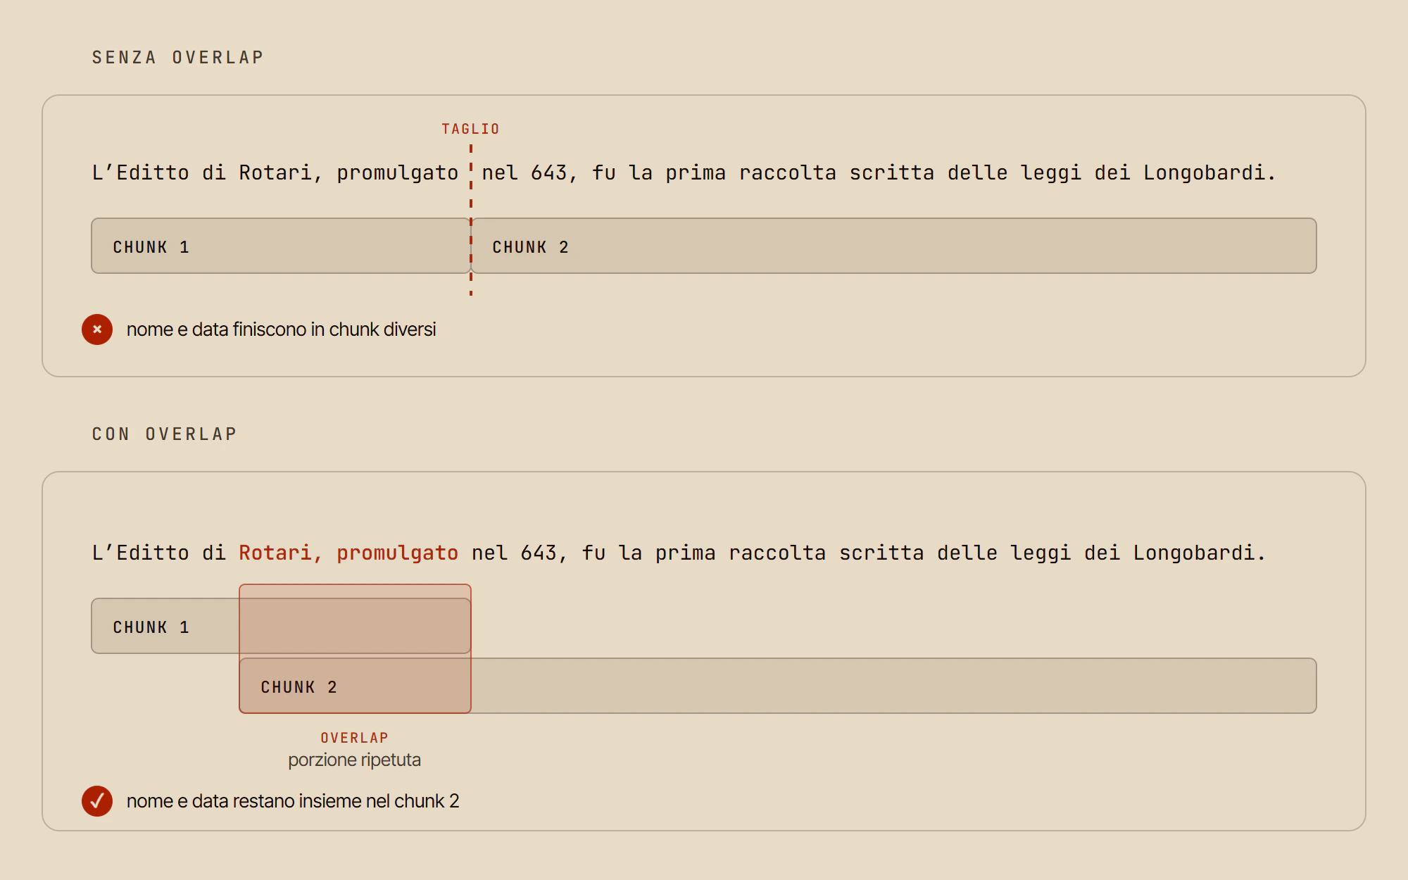Click 'nome e data restano insieme nel chunk 2'
The image size is (1408, 880).
pyautogui.click(x=293, y=801)
